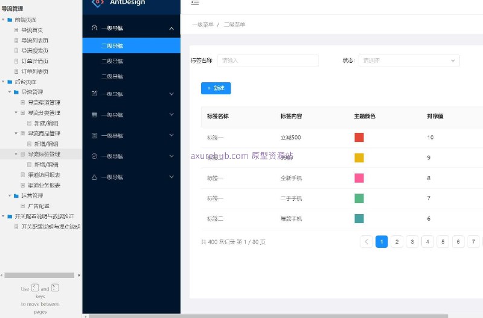Viewport: 483px width, 318px height.
Task: Open 新建/编辑 under 导流分类管理
Action: coord(46,123)
